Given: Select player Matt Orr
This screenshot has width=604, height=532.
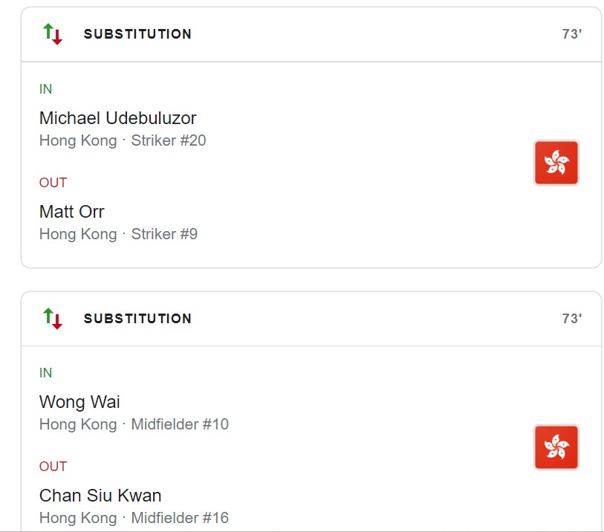Looking at the screenshot, I should (71, 212).
